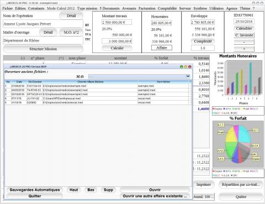265x204 pixels.
Task: Click the Supp button
Action: tap(108, 190)
